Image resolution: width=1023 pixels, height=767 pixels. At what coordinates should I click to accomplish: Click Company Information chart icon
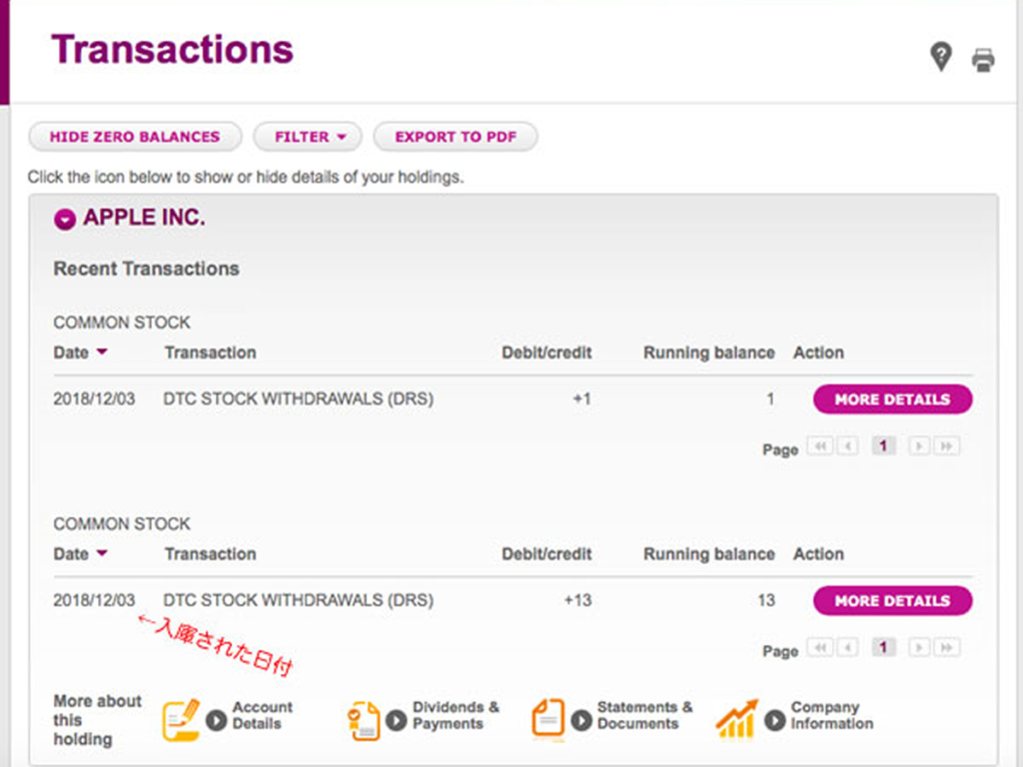tap(737, 719)
